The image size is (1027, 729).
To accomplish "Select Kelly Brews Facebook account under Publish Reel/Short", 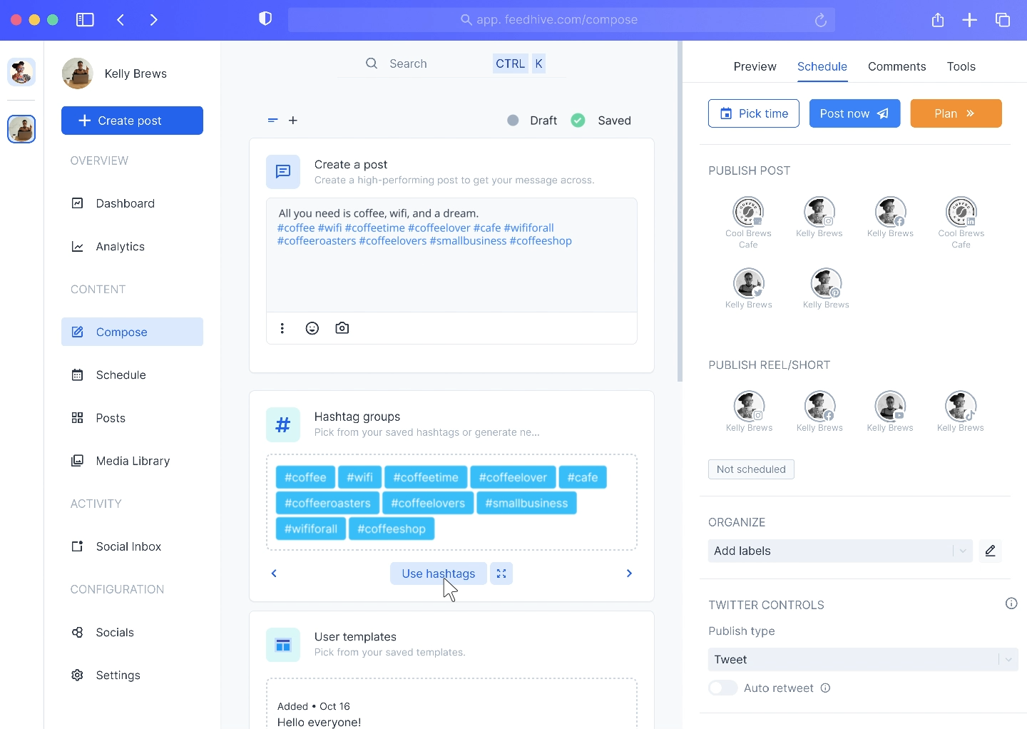I will point(819,407).
